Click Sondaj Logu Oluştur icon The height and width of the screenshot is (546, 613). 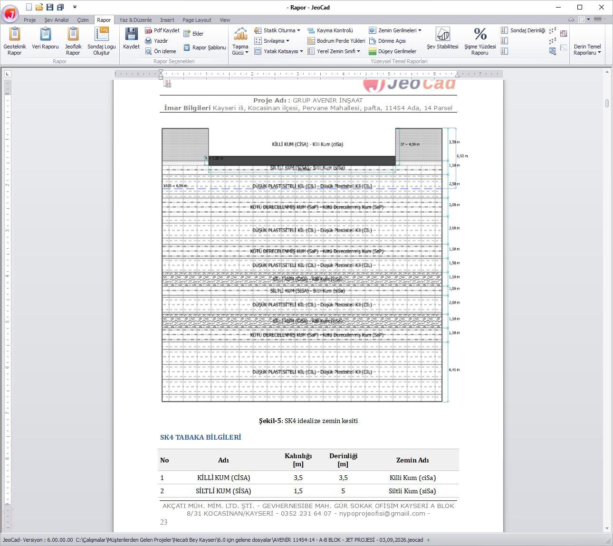102,41
